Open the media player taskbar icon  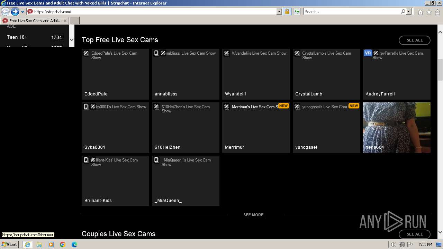(51, 245)
